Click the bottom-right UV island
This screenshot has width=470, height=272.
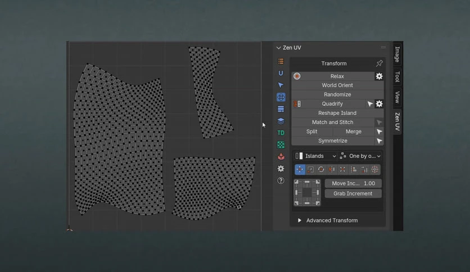point(214,188)
